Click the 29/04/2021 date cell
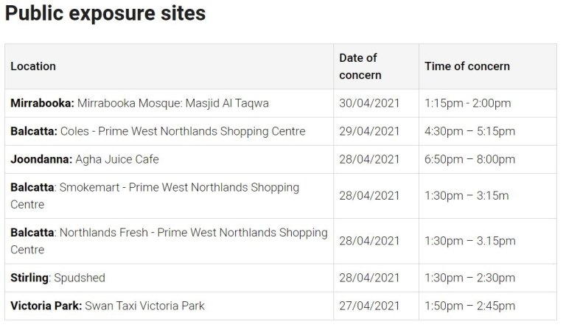Image resolution: width=566 pixels, height=330 pixels. (x=369, y=131)
